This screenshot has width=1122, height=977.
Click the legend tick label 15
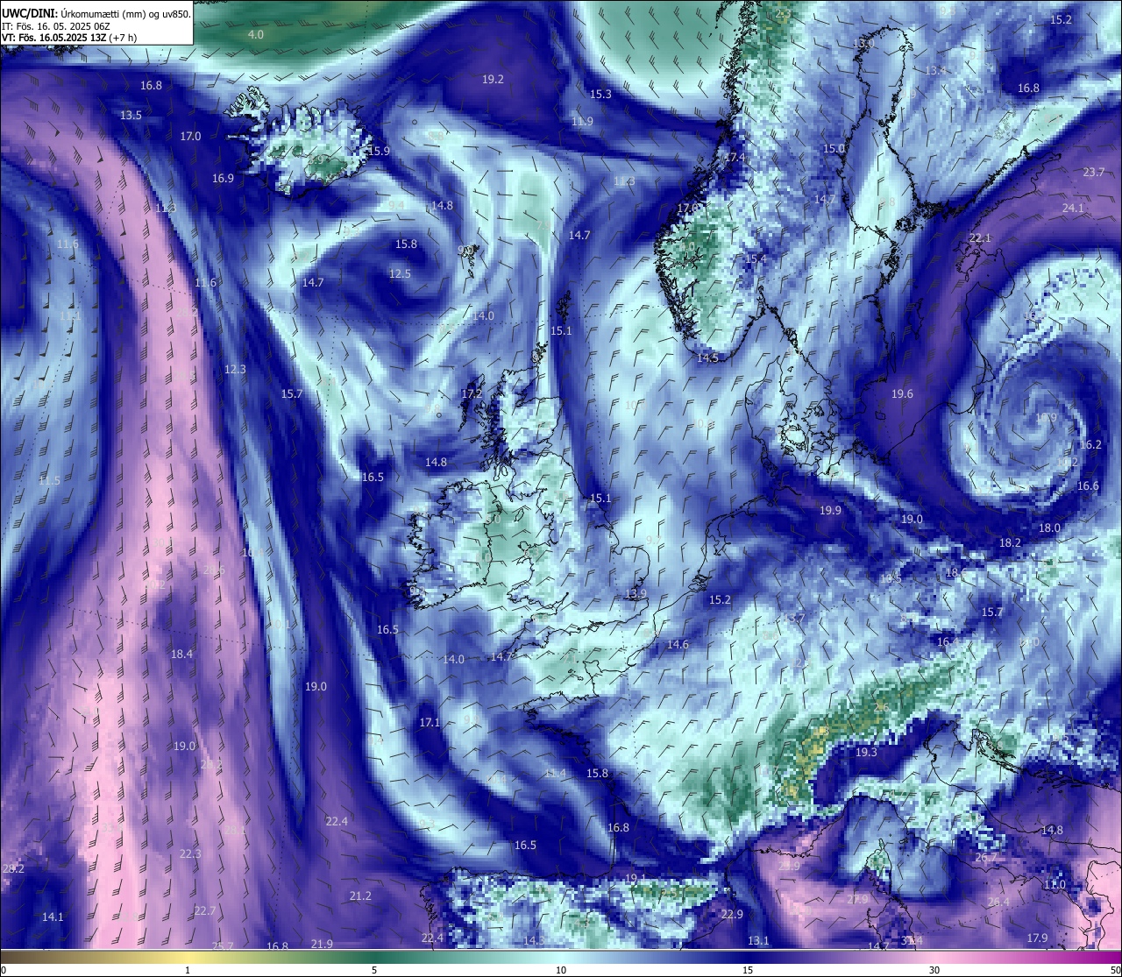click(748, 969)
